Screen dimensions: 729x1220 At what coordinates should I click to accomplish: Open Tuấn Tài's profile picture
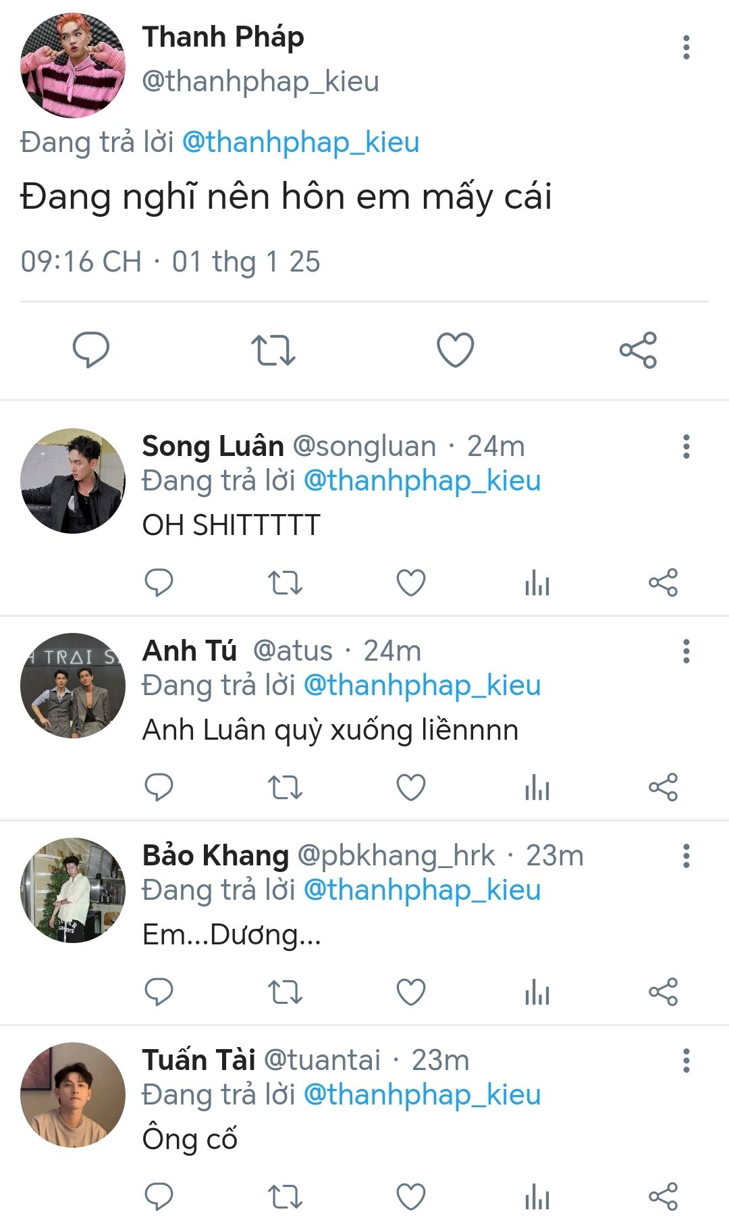point(73,1094)
